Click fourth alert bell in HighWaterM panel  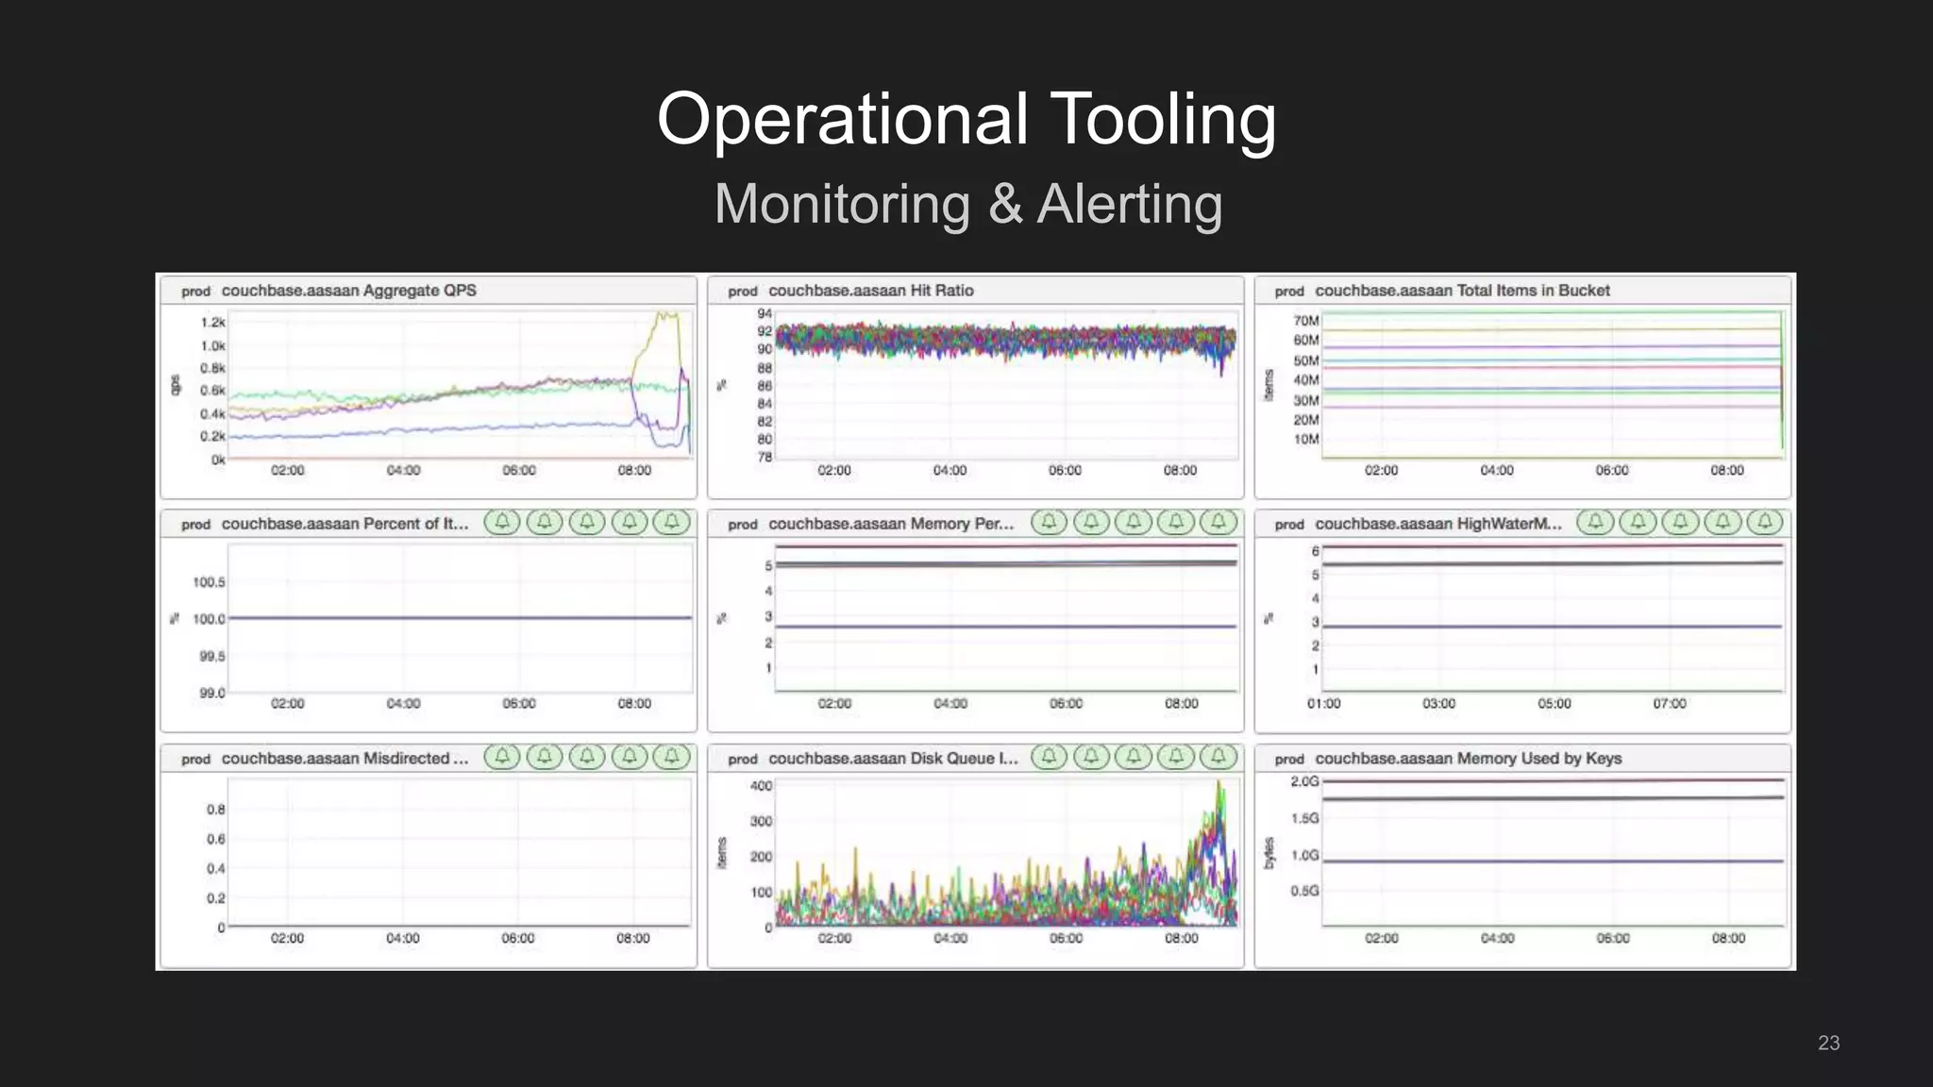click(x=1723, y=522)
